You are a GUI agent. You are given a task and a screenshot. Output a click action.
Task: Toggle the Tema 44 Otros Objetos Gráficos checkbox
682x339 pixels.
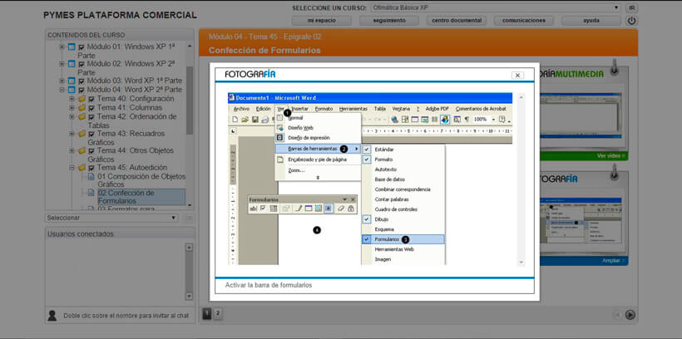pos(91,151)
